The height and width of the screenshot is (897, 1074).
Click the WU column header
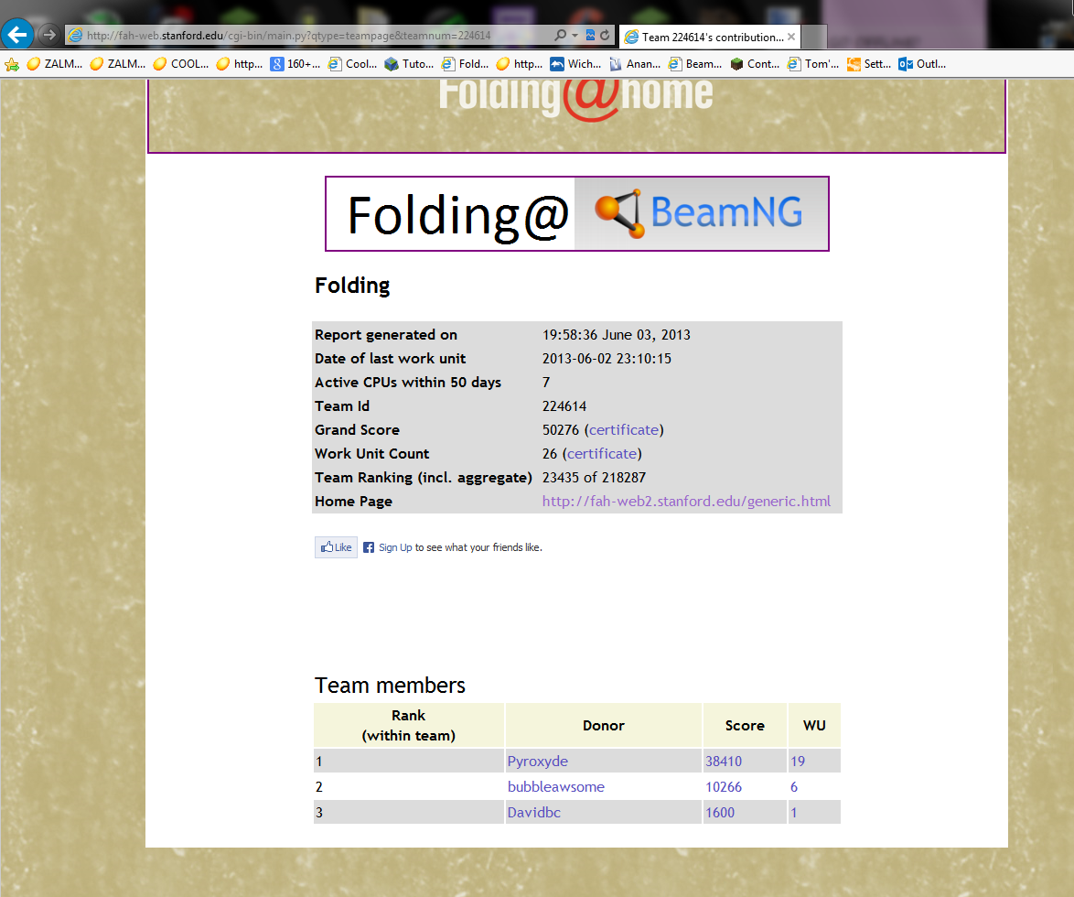(x=814, y=725)
